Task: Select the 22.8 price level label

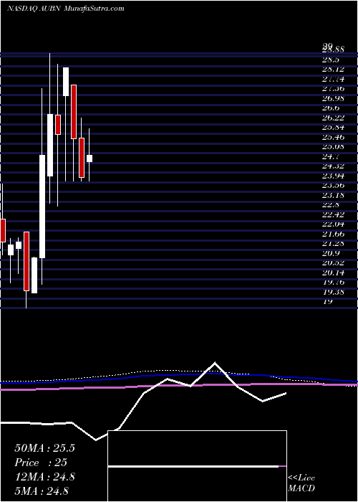Action: (x=331, y=204)
